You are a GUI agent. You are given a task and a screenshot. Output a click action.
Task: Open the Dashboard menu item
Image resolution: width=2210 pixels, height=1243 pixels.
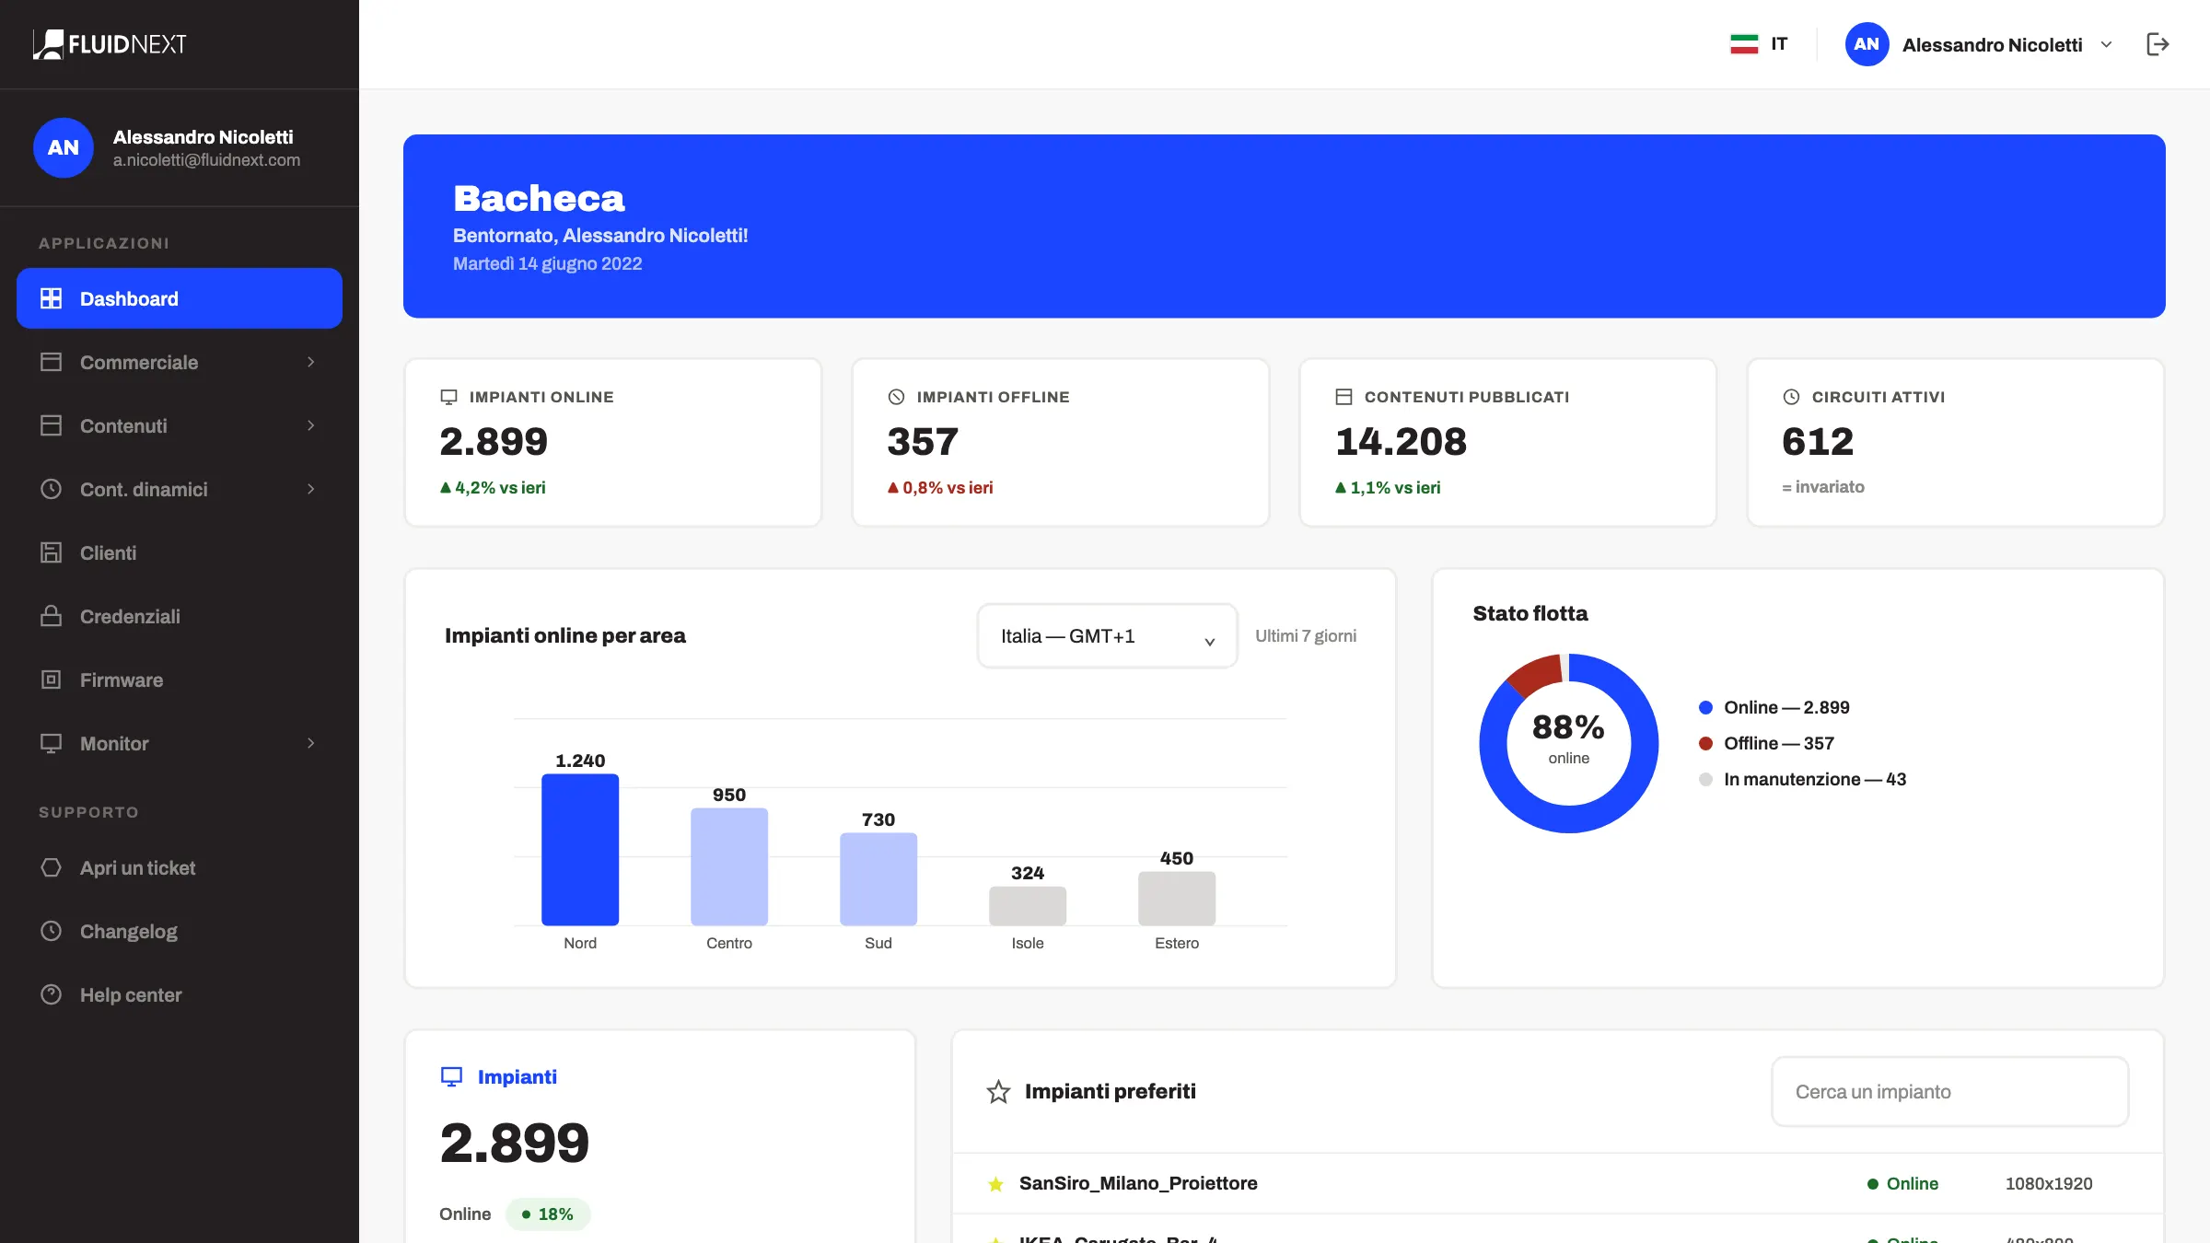point(180,298)
